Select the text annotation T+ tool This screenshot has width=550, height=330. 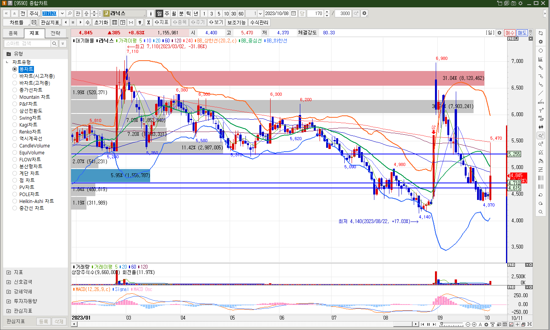click(541, 110)
